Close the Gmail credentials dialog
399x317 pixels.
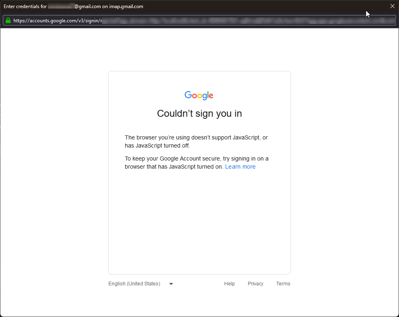[392, 6]
